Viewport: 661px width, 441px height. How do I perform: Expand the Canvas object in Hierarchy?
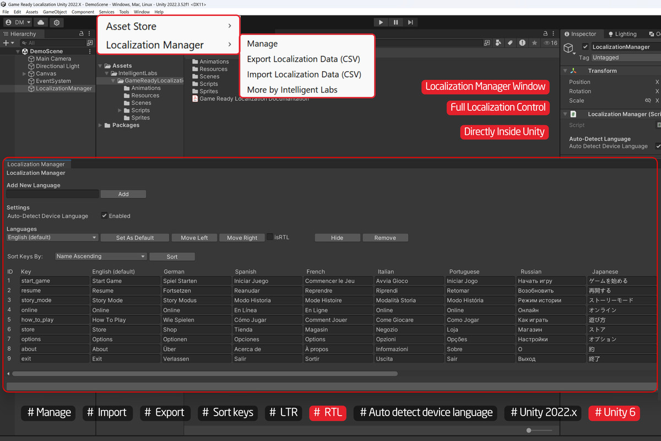(24, 74)
